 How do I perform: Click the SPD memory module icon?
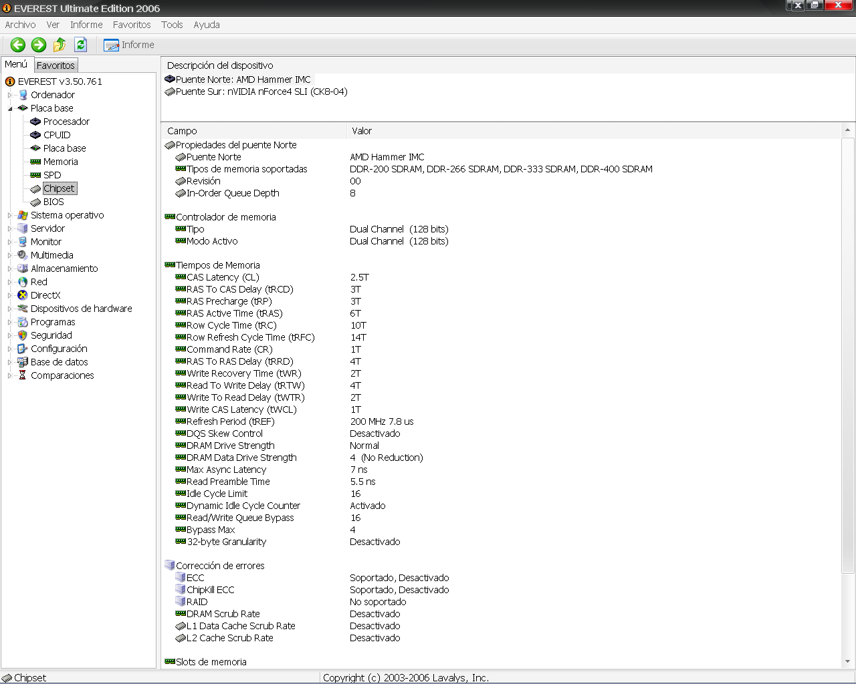[x=36, y=175]
